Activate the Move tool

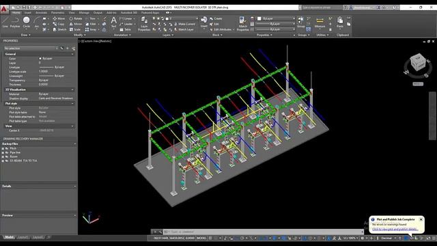[x=59, y=18]
